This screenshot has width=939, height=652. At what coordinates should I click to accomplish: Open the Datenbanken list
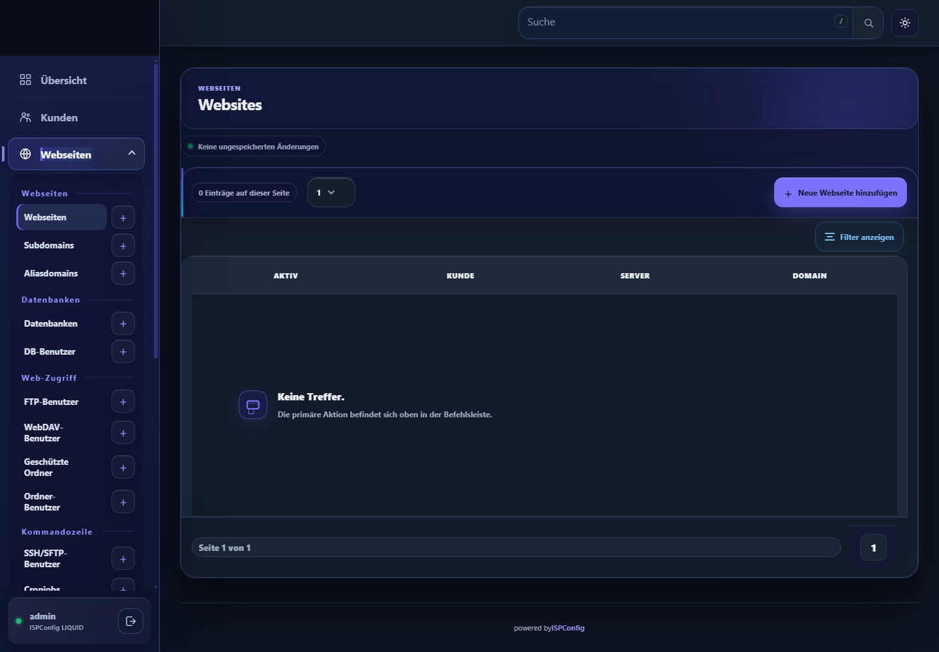pos(61,323)
